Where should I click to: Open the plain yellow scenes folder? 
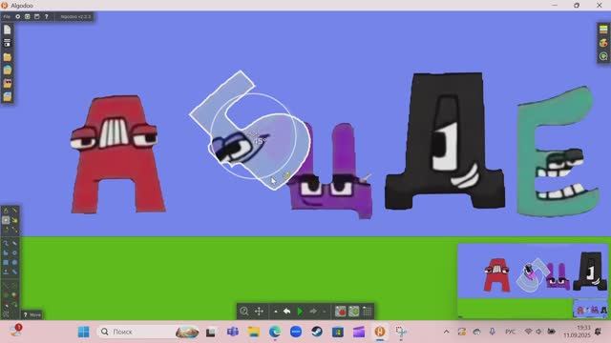click(7, 57)
